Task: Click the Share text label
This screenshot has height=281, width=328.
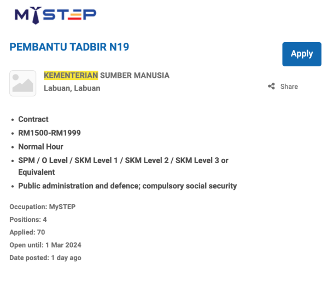Action: 289,87
